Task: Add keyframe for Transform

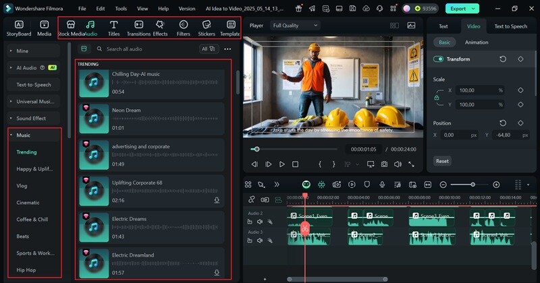Action: [x=520, y=59]
